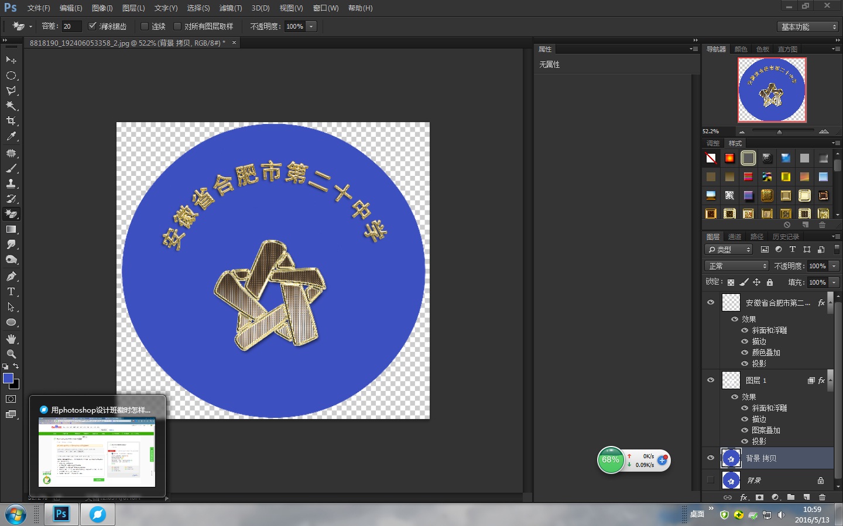Select the Clone Stamp tool
Image resolution: width=843 pixels, height=526 pixels.
[x=11, y=184]
